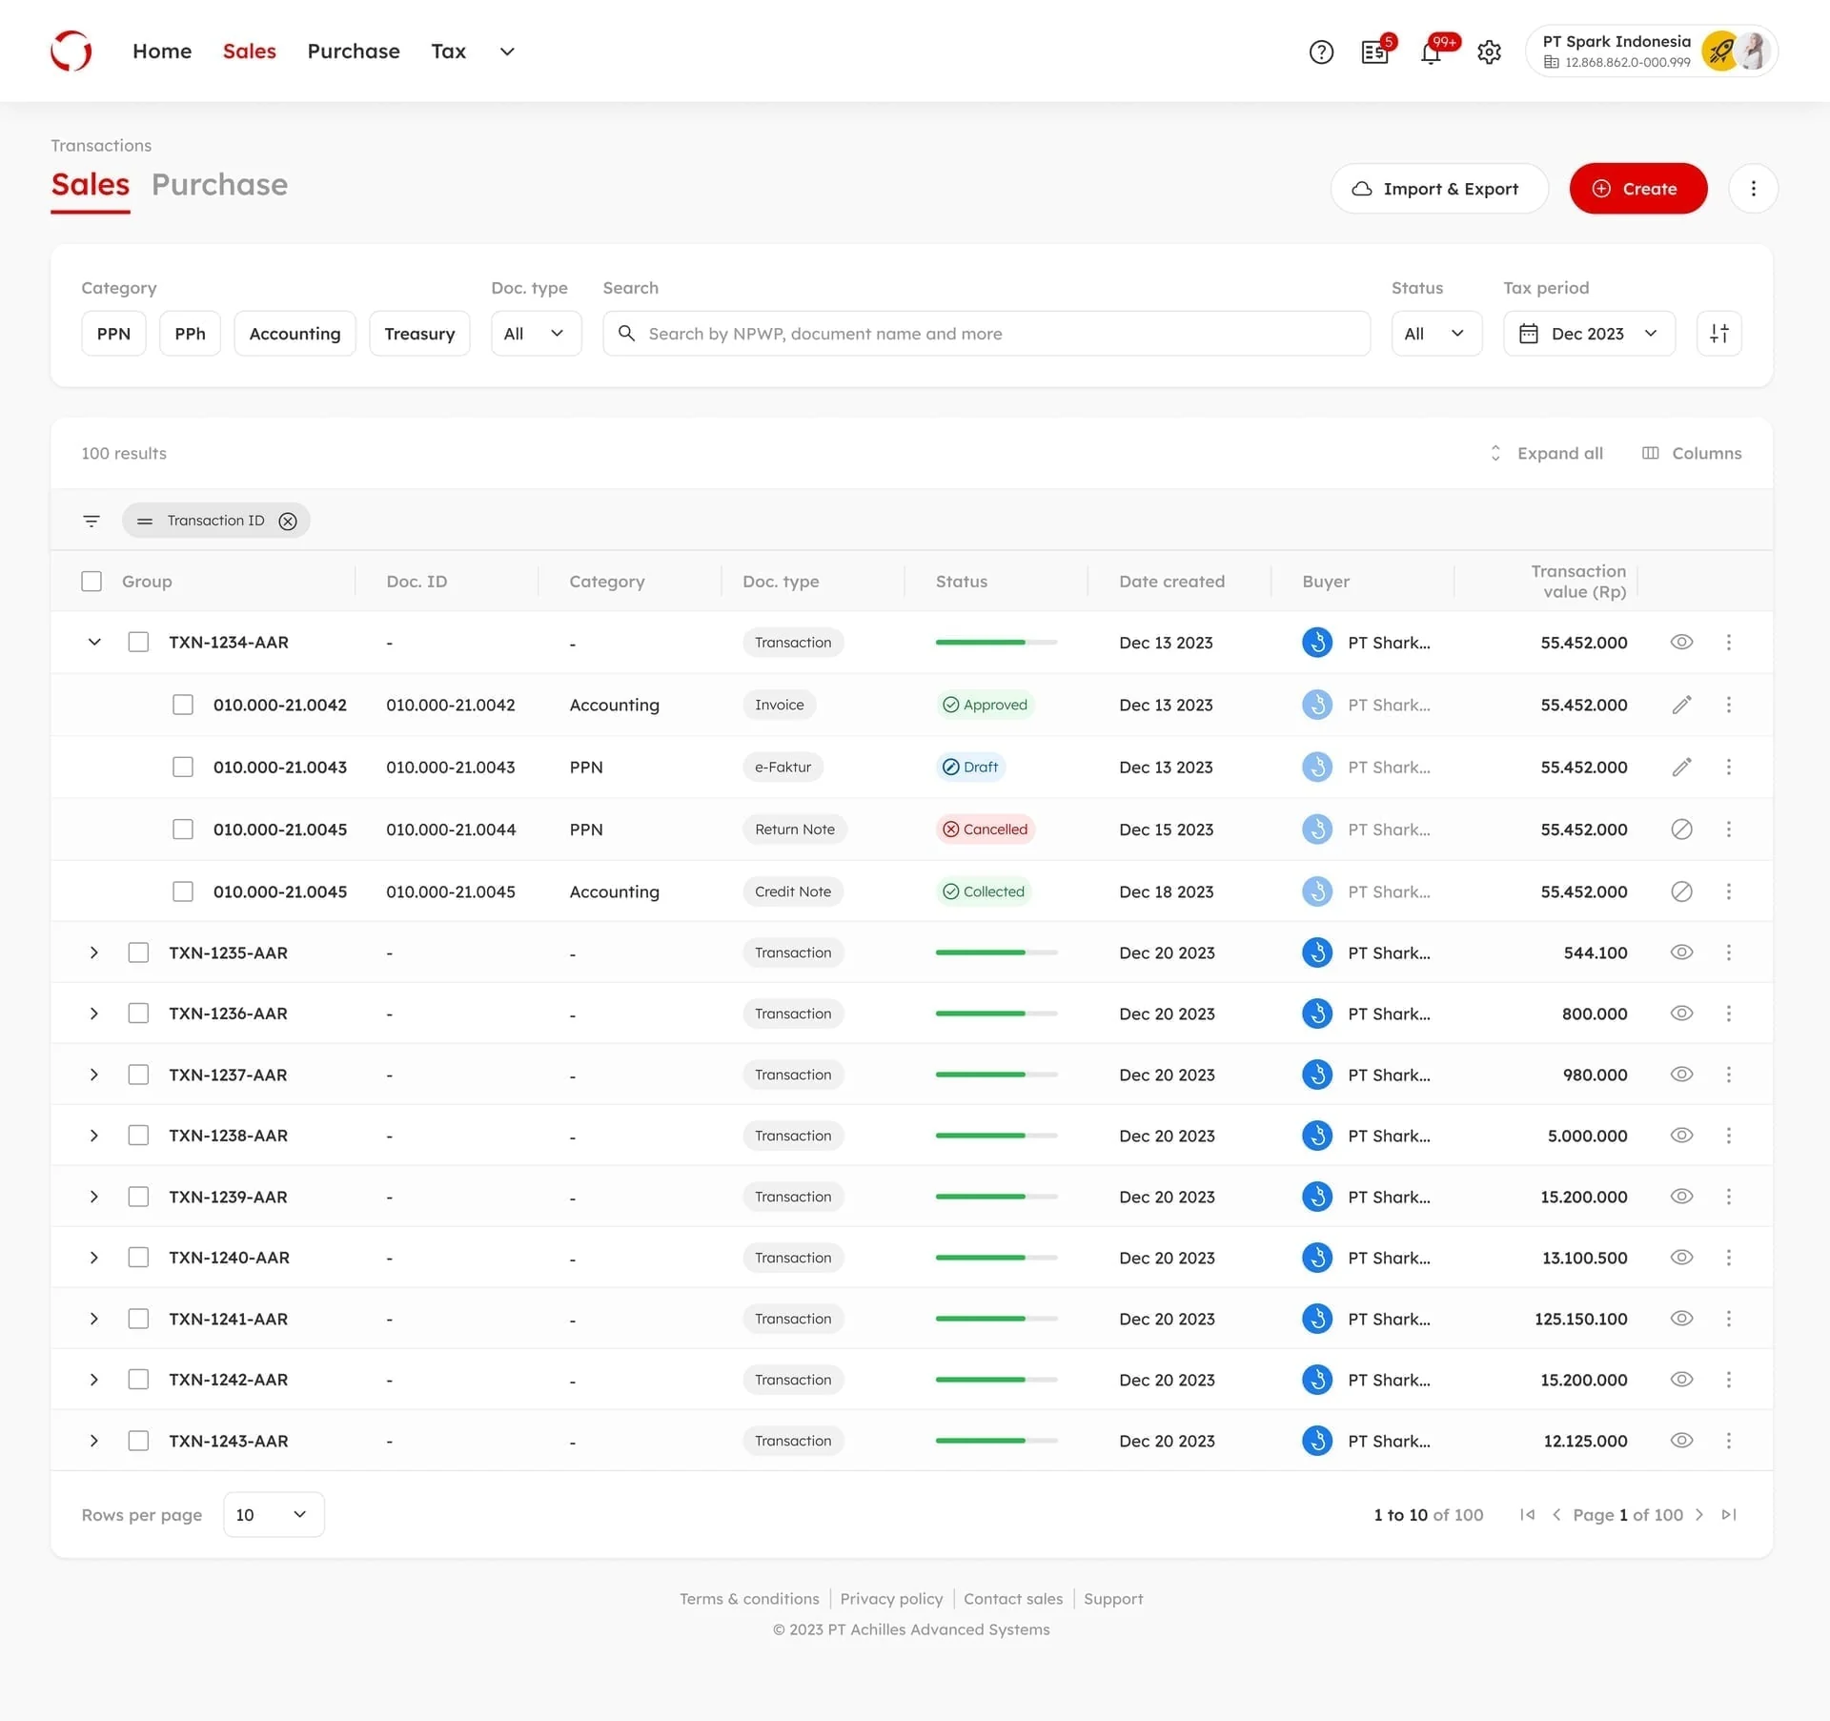Select the checkbox for TXN-1242-AAR
Screen dimensions: 1830x1721
(x=138, y=1380)
